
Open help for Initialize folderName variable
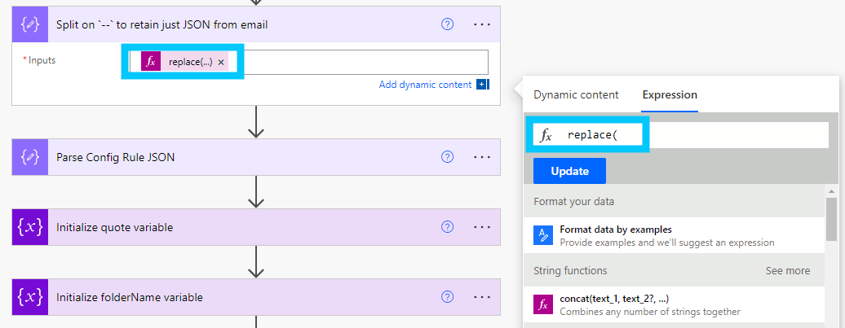[447, 297]
